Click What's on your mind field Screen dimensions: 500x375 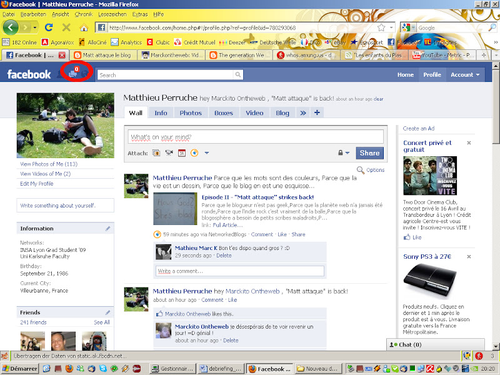pyautogui.click(x=256, y=137)
